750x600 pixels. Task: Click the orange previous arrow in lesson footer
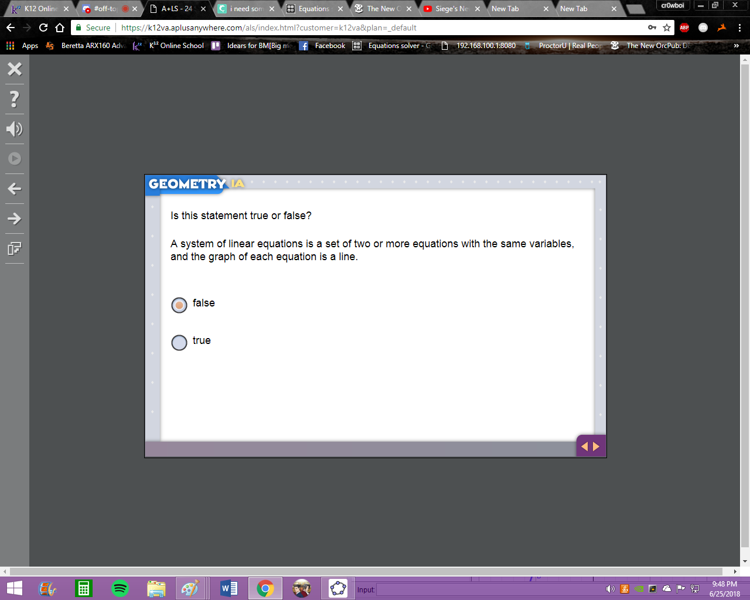[x=584, y=446]
